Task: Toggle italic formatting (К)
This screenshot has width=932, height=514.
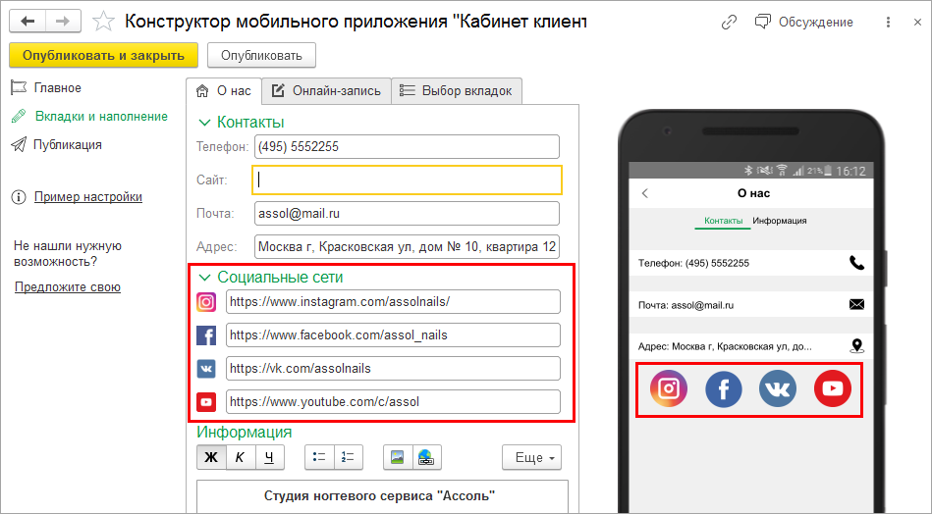Action: (x=241, y=457)
